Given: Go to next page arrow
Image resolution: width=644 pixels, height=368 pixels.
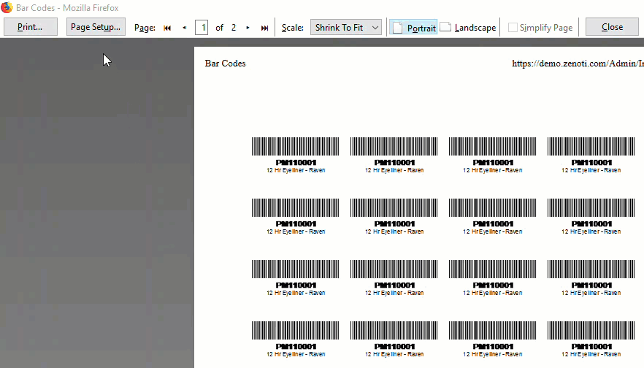Looking at the screenshot, I should click(248, 28).
